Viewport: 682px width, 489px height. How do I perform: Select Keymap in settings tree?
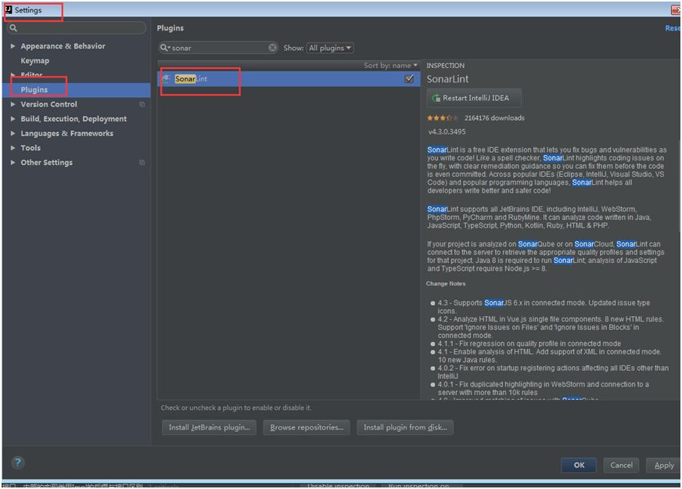point(34,60)
